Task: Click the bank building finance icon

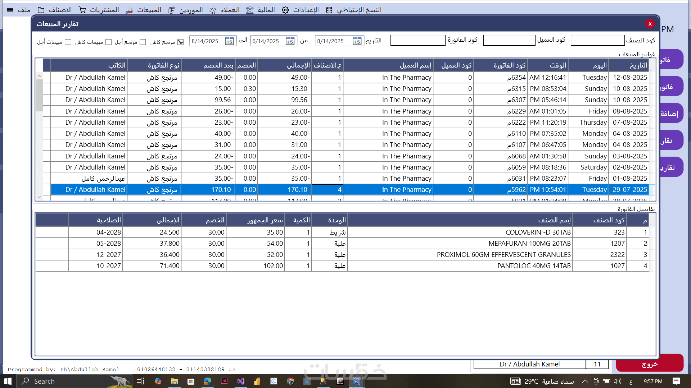Action: 250,10
